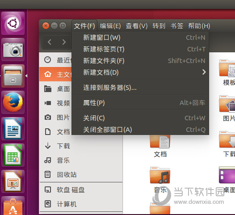Minimize the file manager window
This screenshot has width=235, height=215.
pos(54,26)
